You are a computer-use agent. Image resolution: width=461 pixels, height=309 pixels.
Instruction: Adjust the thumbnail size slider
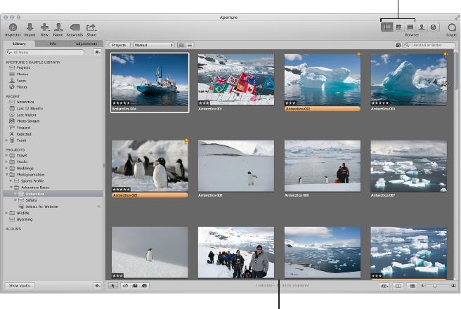coord(435,286)
